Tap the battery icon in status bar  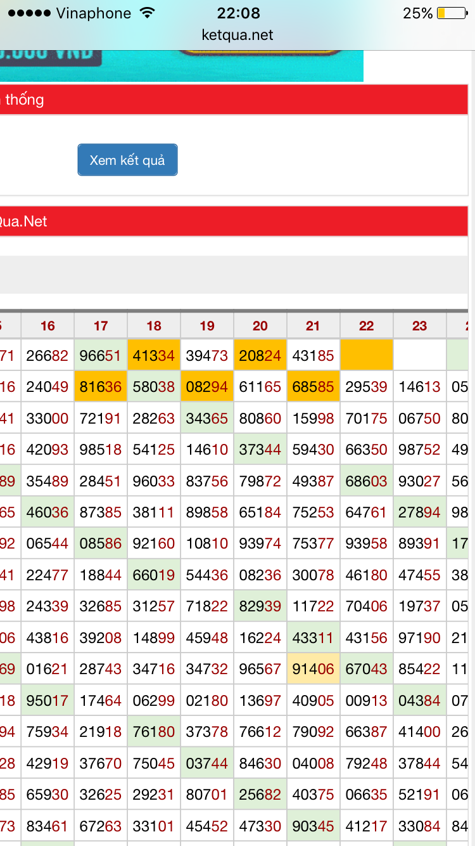pyautogui.click(x=451, y=13)
